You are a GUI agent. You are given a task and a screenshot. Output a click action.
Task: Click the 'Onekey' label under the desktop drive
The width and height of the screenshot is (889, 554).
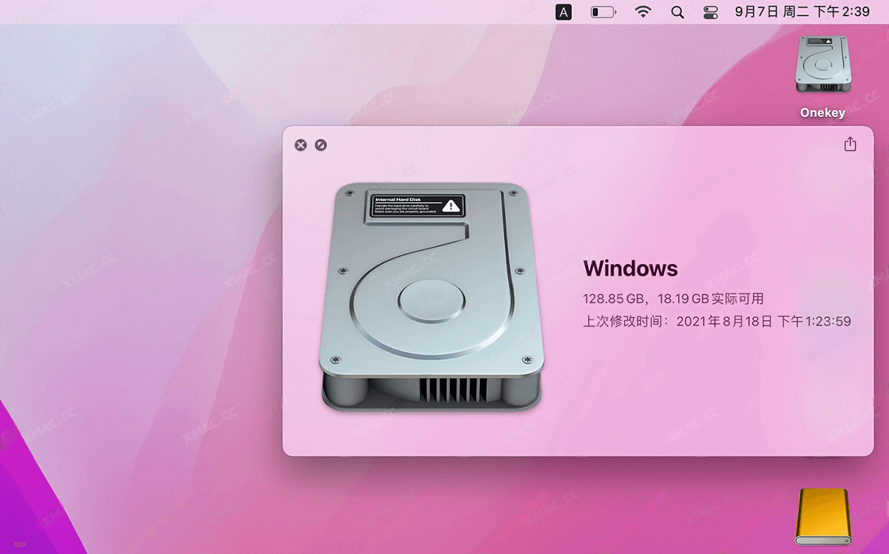[x=823, y=113]
